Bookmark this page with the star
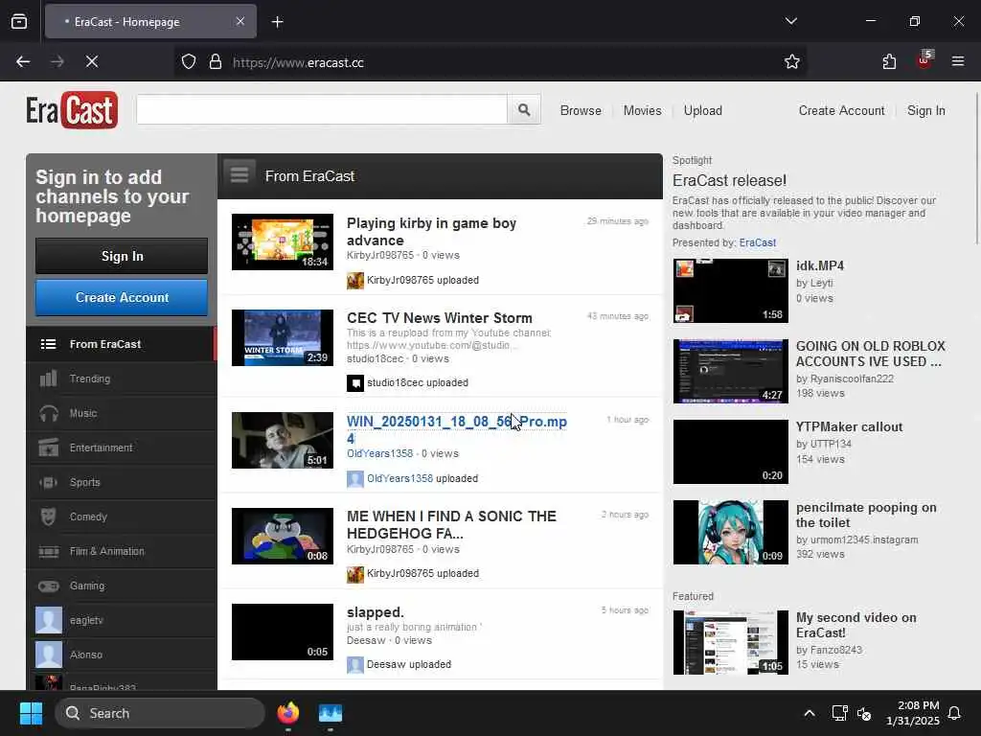This screenshot has width=981, height=736. [792, 61]
